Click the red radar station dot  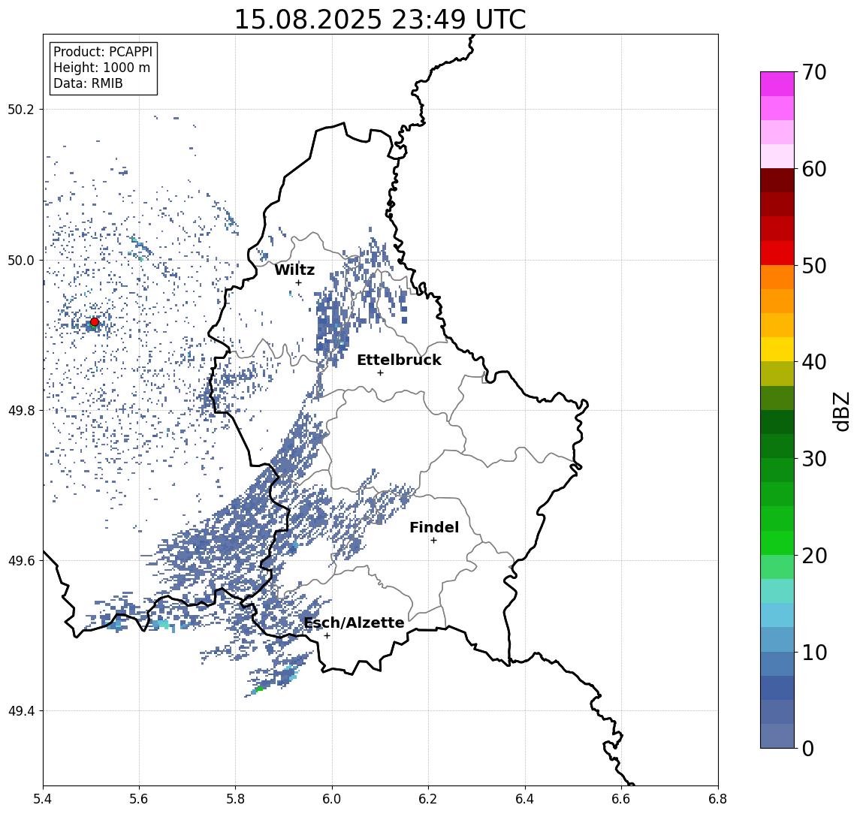click(x=95, y=322)
